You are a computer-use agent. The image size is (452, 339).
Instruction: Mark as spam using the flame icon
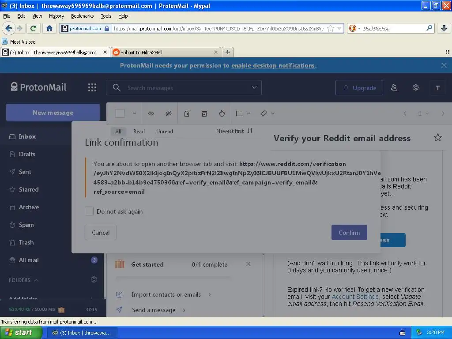tap(222, 113)
